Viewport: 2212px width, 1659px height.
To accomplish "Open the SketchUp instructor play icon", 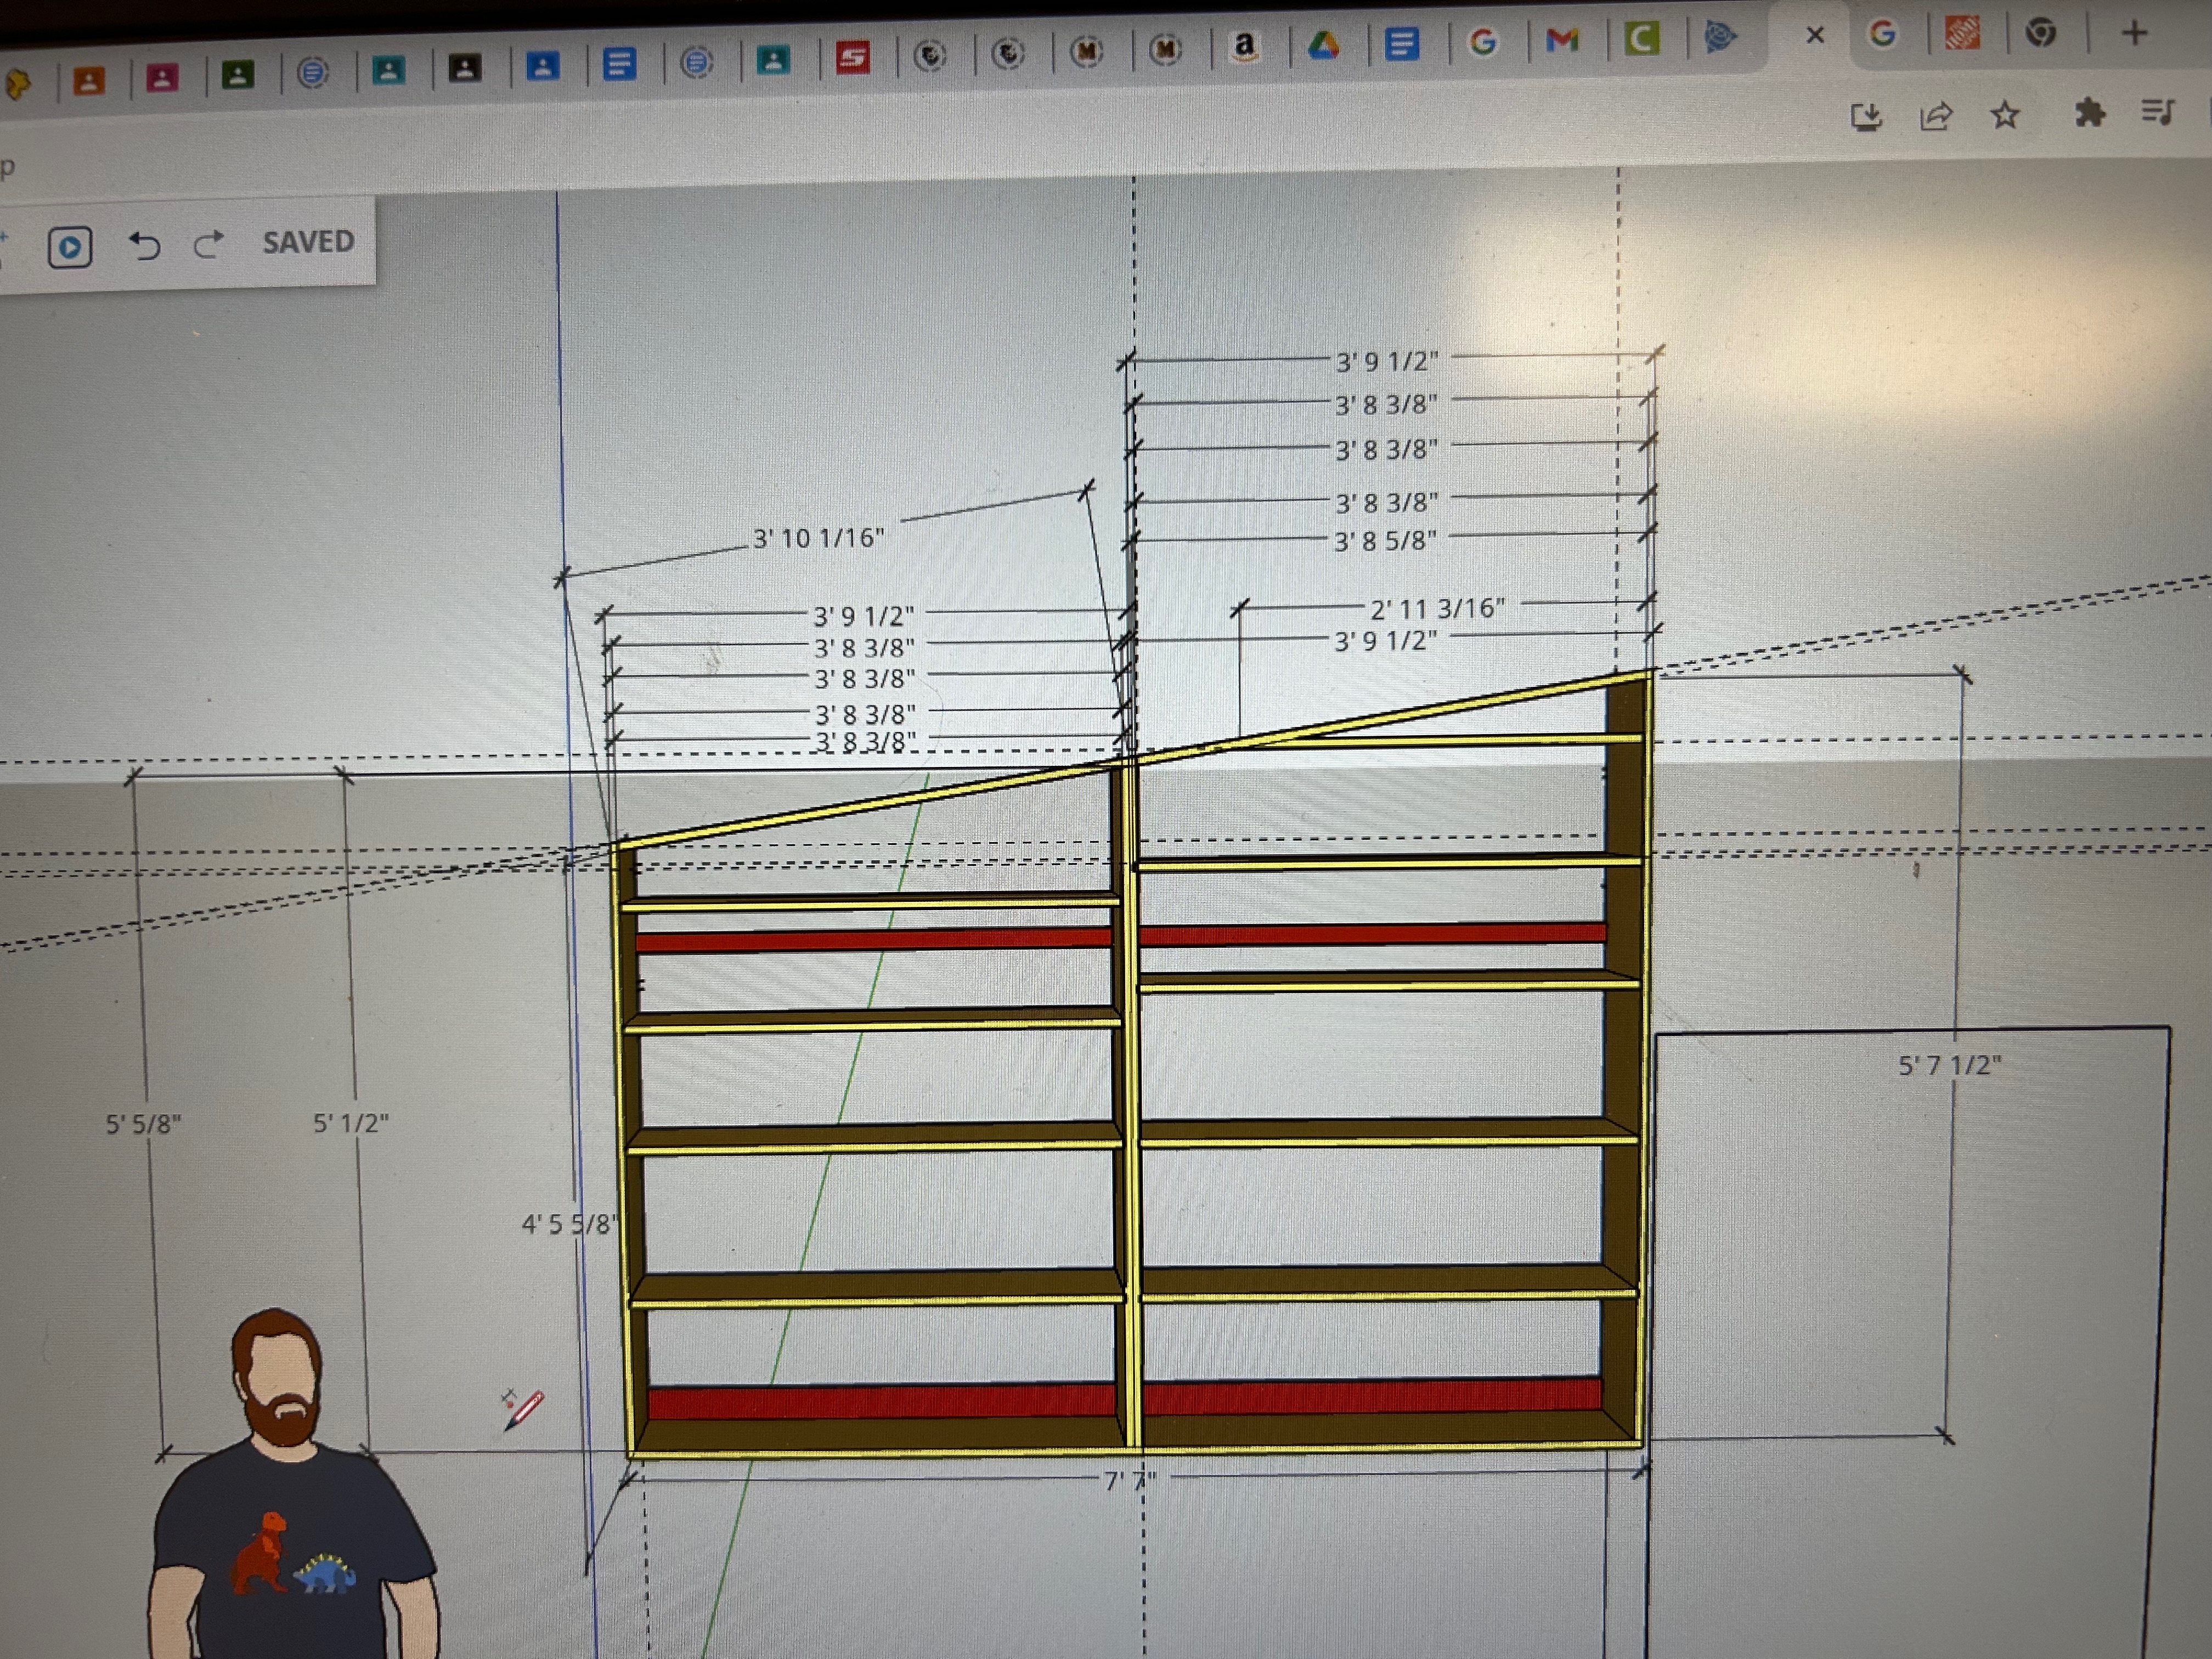I will click(70, 247).
